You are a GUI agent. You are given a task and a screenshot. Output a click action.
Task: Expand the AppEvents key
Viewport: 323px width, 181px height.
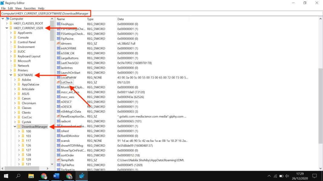click(x=11, y=33)
